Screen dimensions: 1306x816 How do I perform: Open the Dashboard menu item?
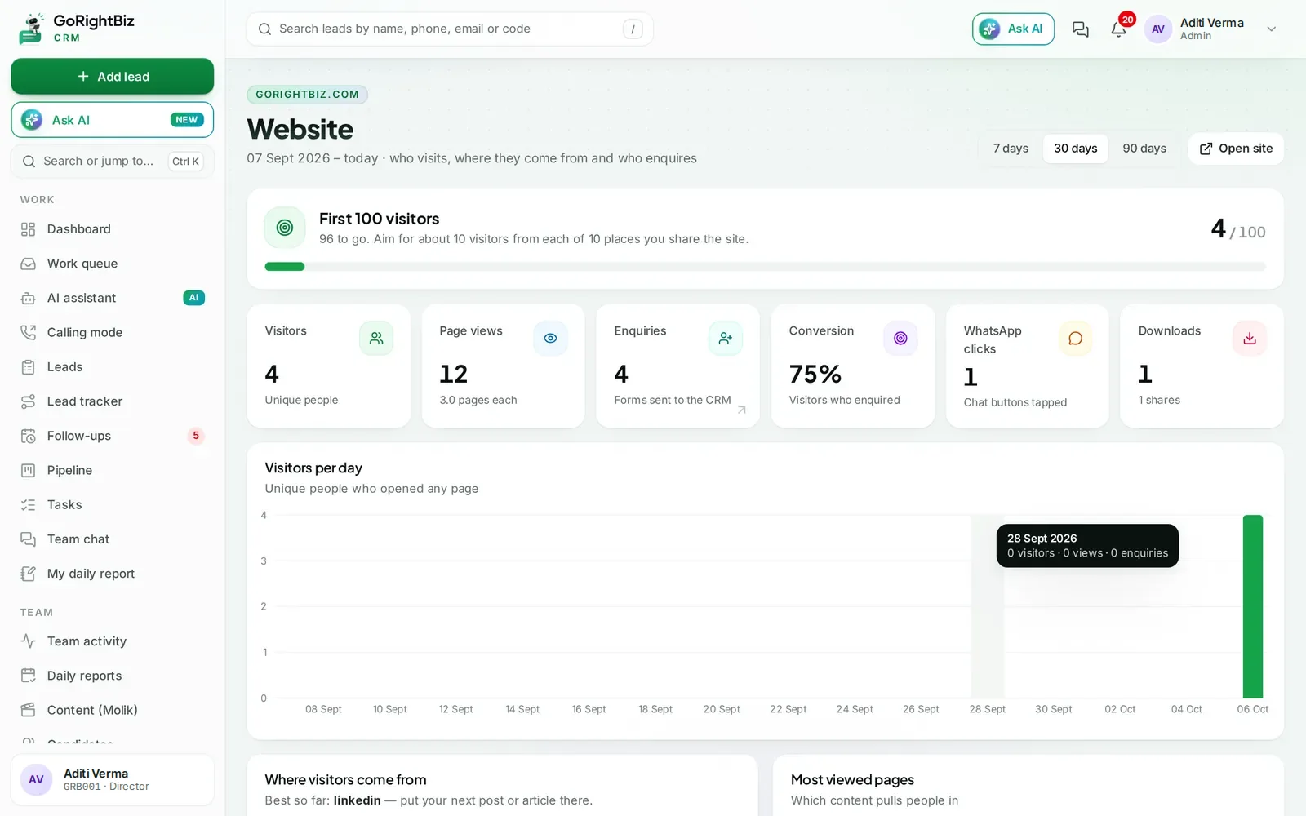(112, 229)
